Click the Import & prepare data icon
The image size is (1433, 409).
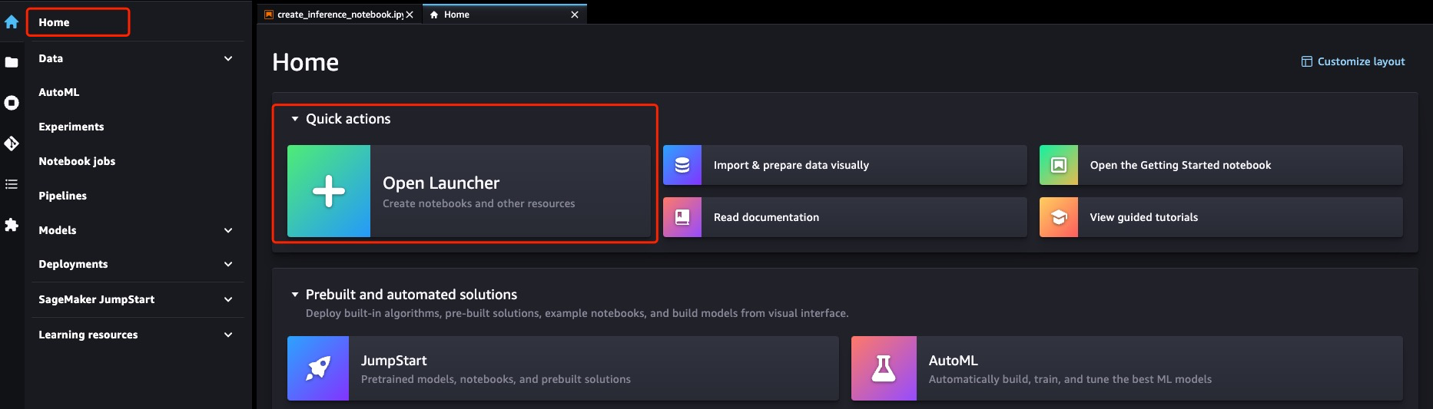tap(682, 165)
